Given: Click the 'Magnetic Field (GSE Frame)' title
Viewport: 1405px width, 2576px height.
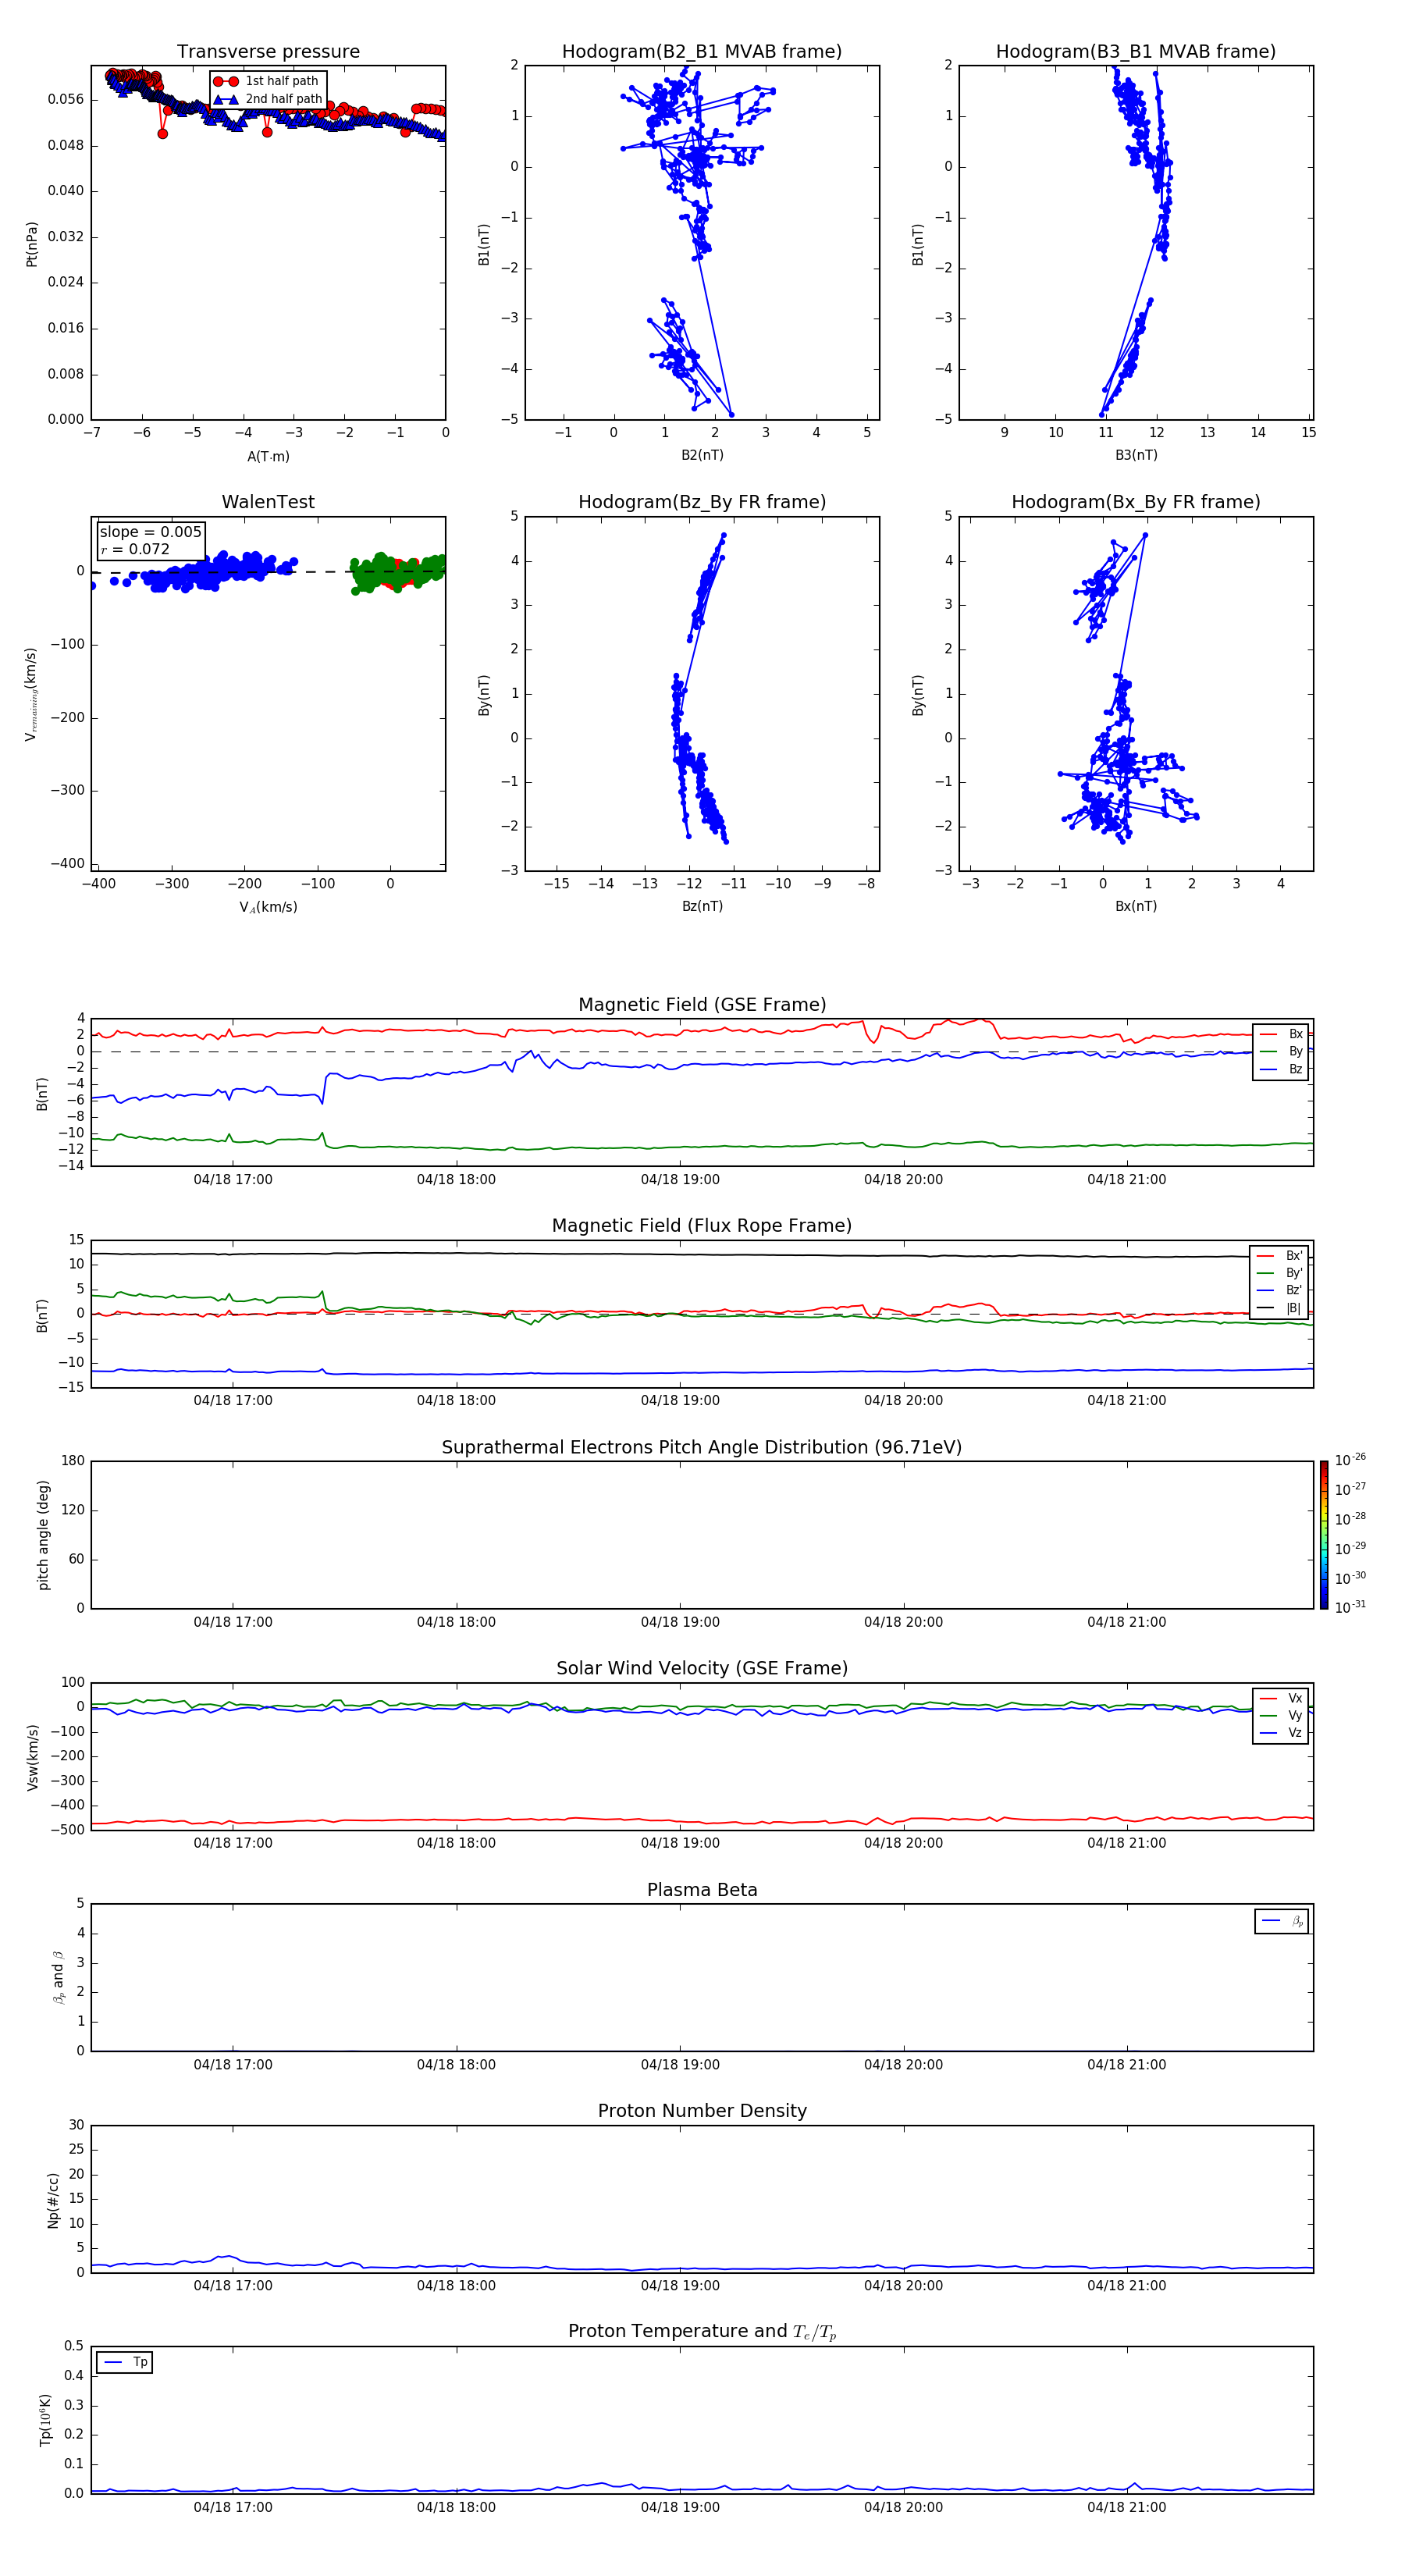Looking at the screenshot, I should click(702, 1005).
